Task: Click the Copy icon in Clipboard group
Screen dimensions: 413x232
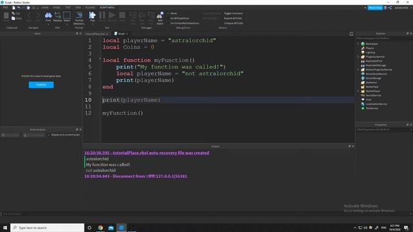Action: click(14, 19)
